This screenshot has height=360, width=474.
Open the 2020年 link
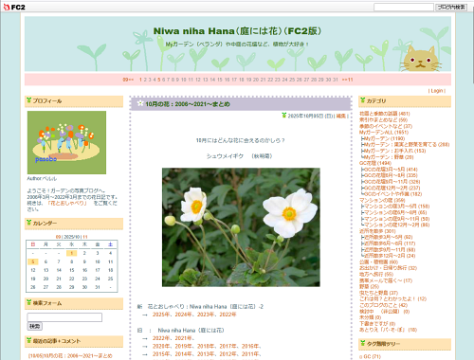pos(161,346)
